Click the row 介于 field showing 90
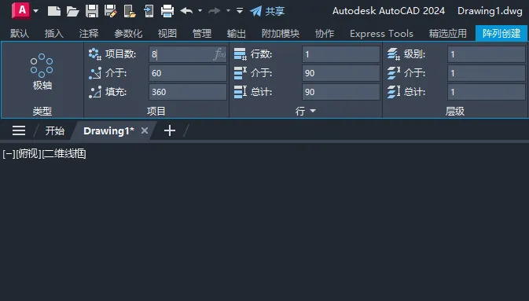Screen dimensions: 529x301 [341, 73]
